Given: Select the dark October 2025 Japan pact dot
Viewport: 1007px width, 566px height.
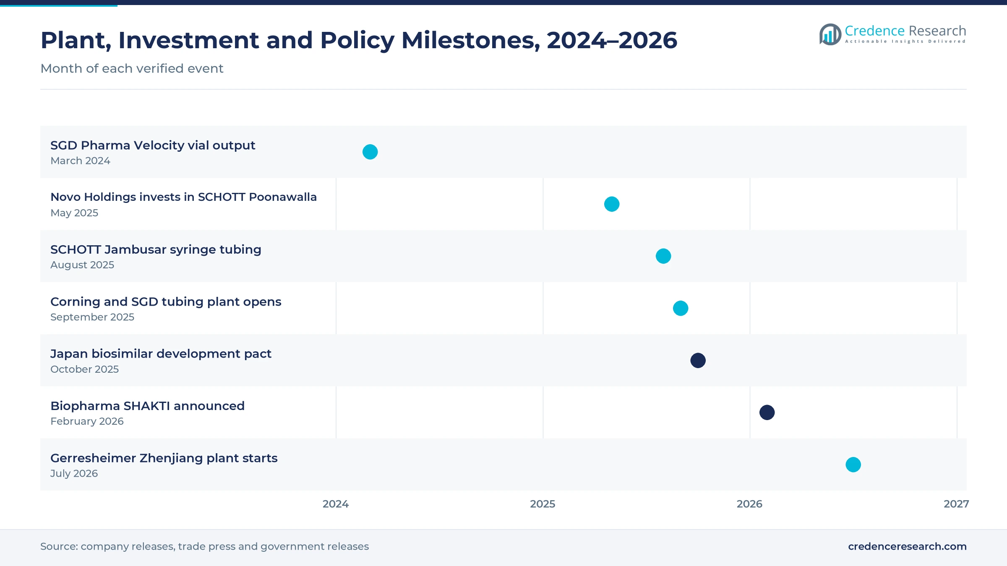Looking at the screenshot, I should [x=698, y=361].
